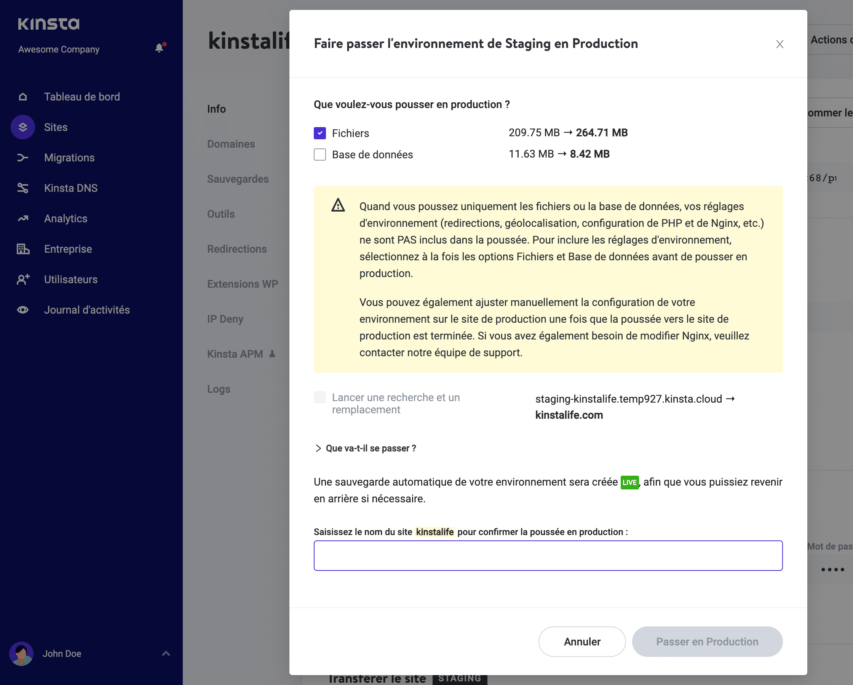The height and width of the screenshot is (685, 853).
Task: Click the Fichiers checkbox label
Action: pyautogui.click(x=351, y=133)
